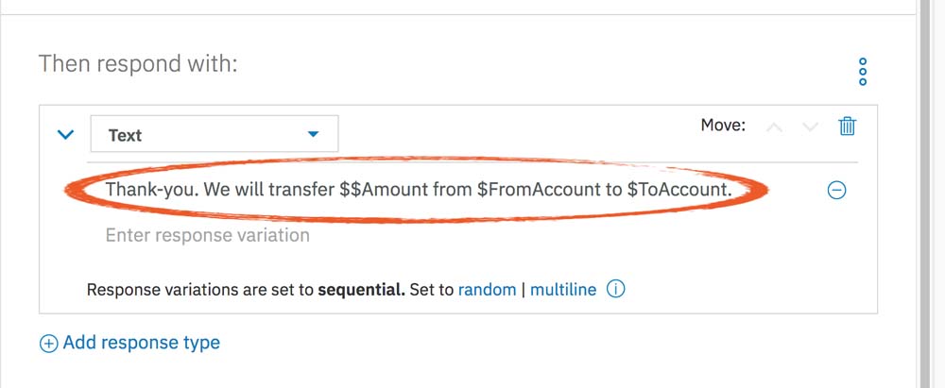
Task: Collapse the Text response section
Action: (65, 135)
